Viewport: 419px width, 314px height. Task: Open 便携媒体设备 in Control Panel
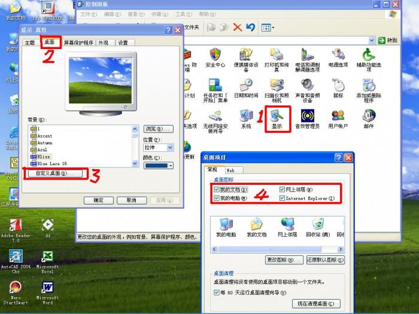(246, 60)
